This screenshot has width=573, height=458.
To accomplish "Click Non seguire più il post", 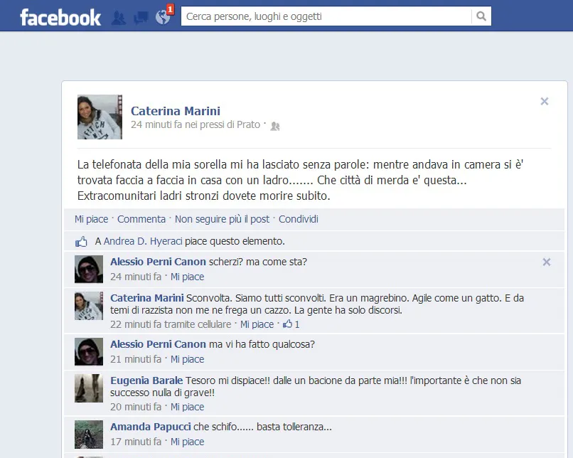I will point(222,219).
